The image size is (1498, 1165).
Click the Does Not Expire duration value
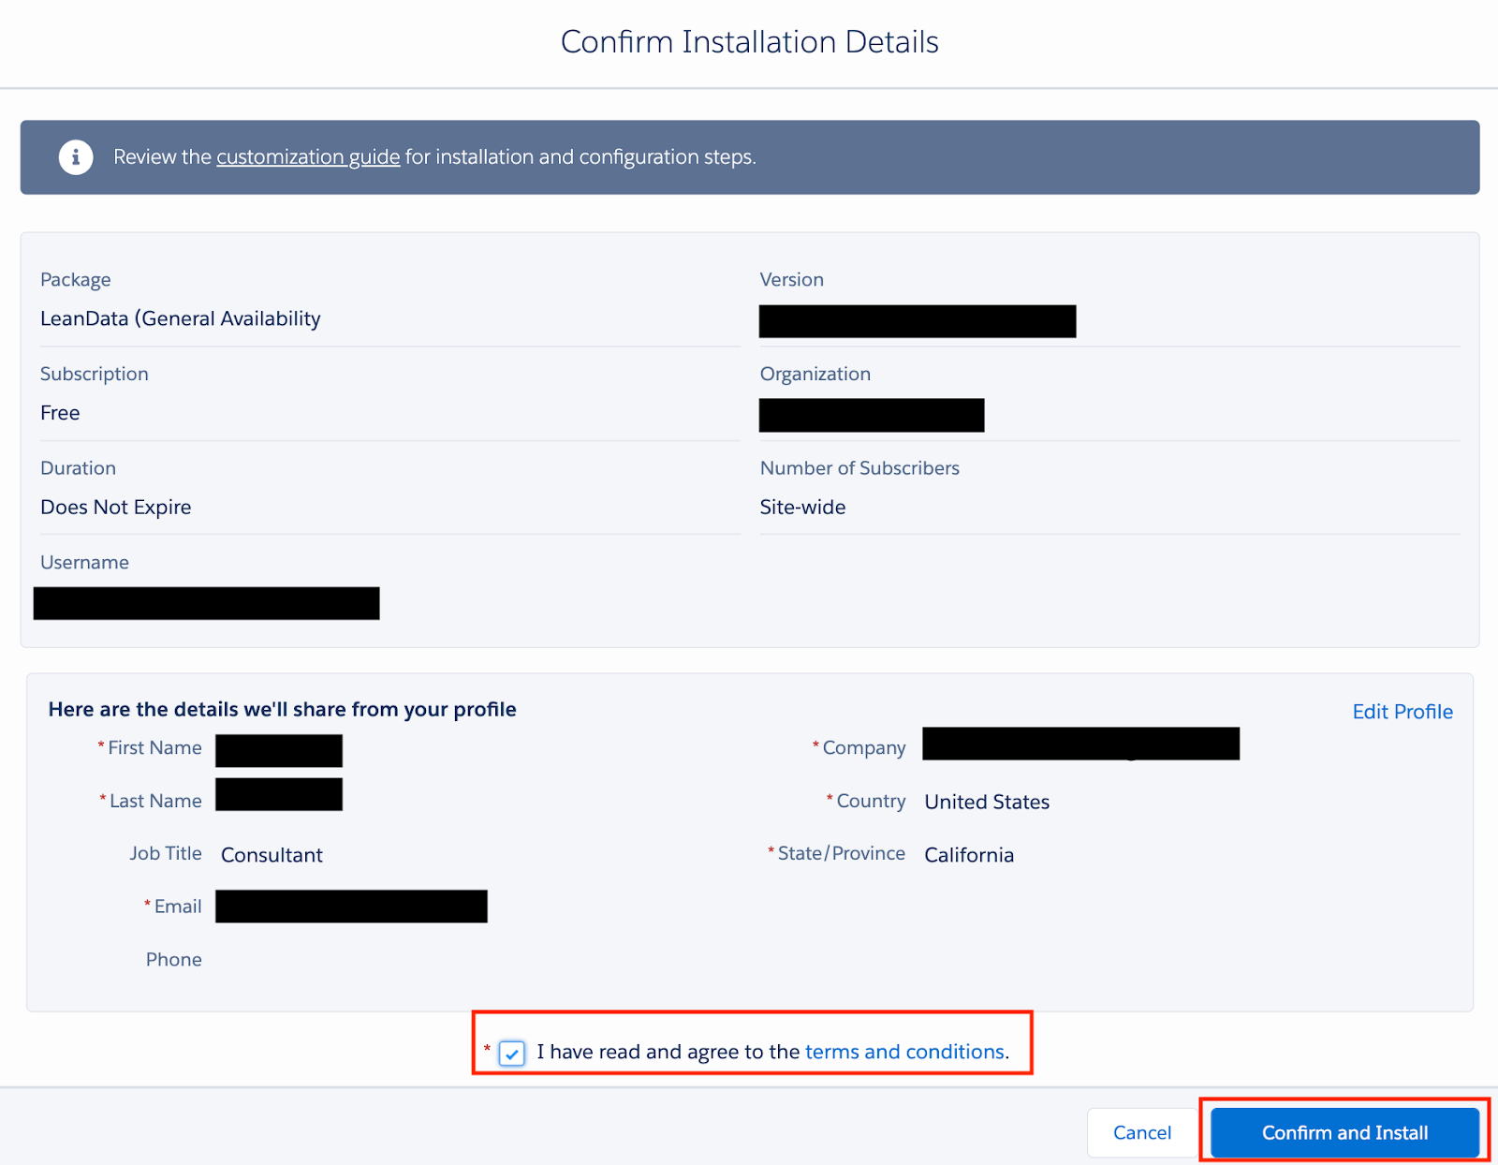click(x=116, y=508)
